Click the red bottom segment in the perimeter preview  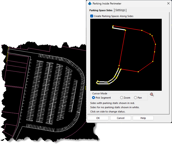point(130,70)
